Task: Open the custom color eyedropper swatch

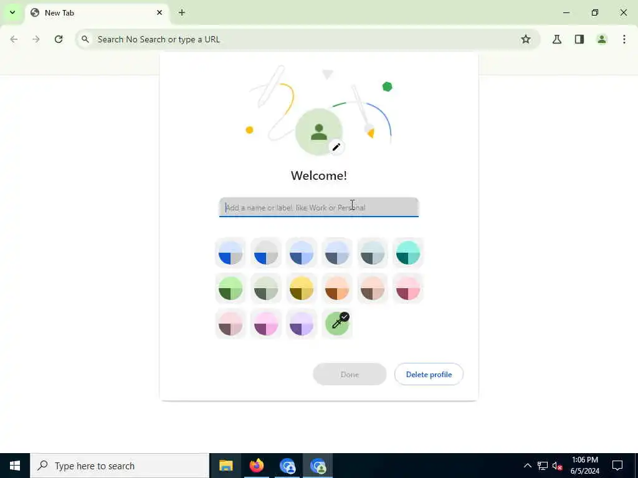Action: (x=337, y=324)
